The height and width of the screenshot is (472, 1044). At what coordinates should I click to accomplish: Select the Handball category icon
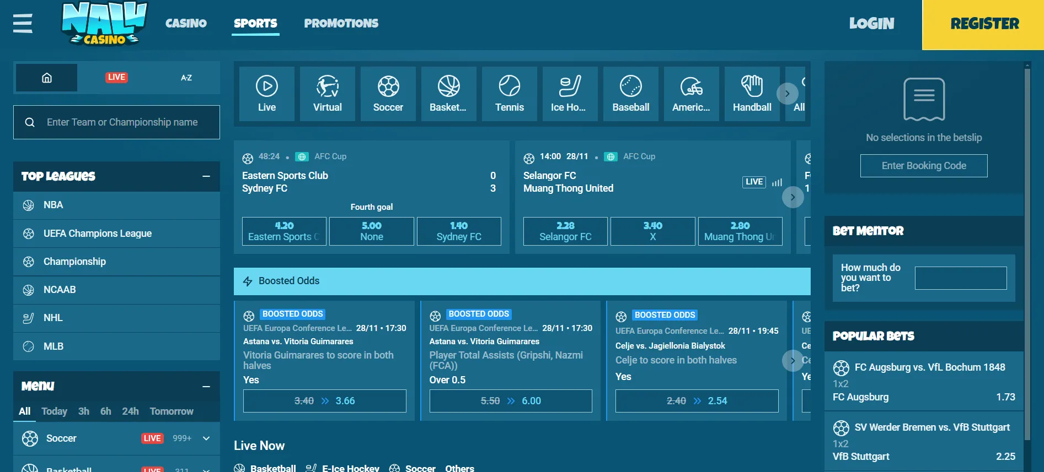[752, 94]
